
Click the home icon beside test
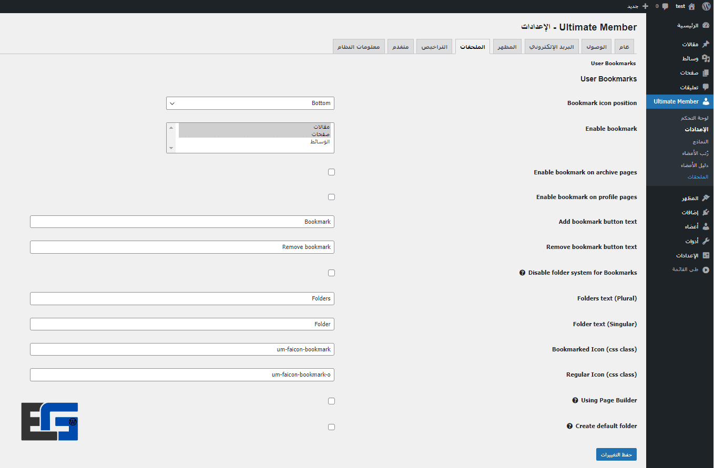(x=691, y=6)
